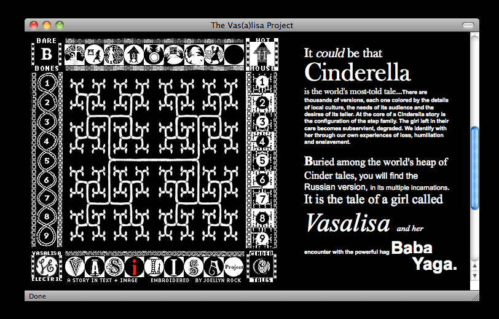Image resolution: width=499 pixels, height=319 pixels.
Task: Open number 9 in the Bare Bones column
Action: click(47, 235)
